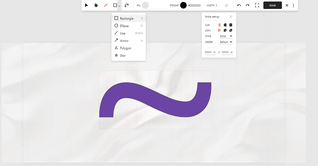Open the stroke ORDER dropdown

pos(226,42)
